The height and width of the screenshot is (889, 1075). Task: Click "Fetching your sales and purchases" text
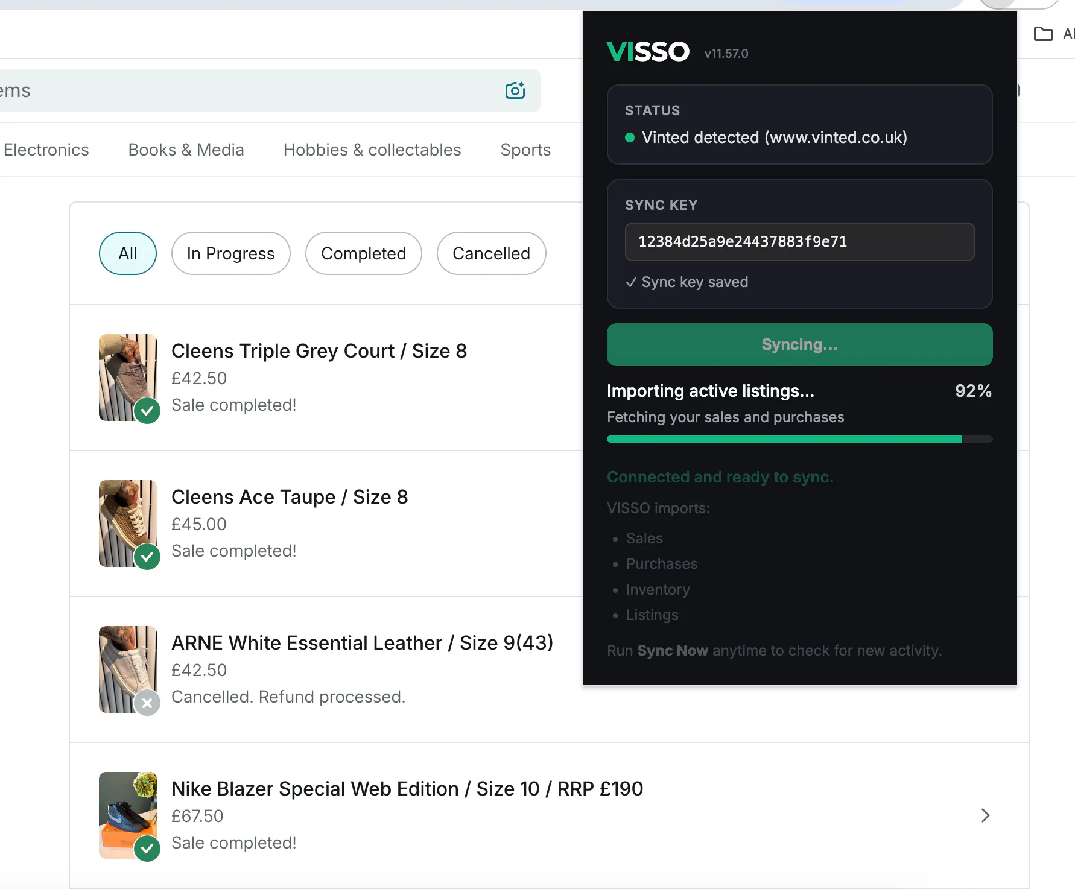pos(726,417)
